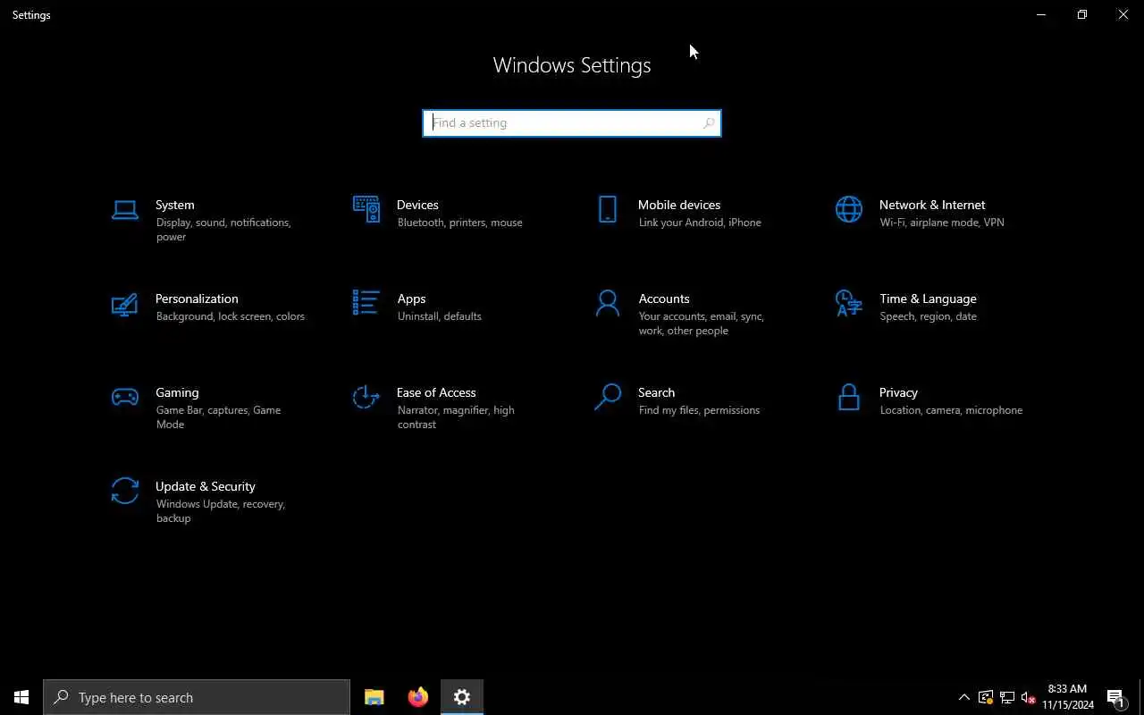Viewport: 1144px width, 715px height.
Task: Open the Windows Start button
Action: tap(21, 697)
